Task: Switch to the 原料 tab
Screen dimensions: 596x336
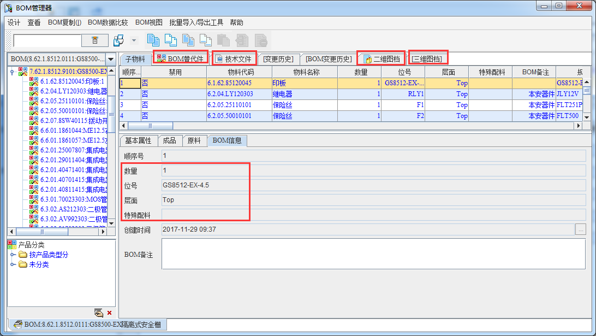Action: [194, 141]
